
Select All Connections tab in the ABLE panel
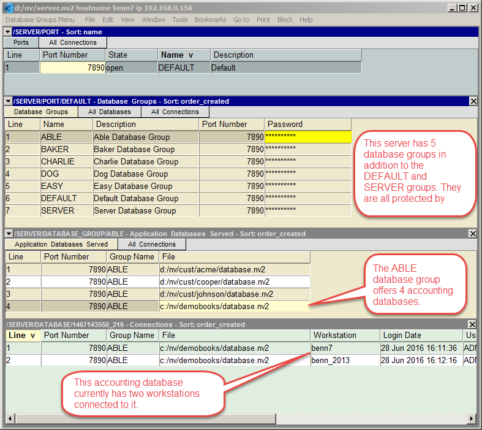point(151,245)
